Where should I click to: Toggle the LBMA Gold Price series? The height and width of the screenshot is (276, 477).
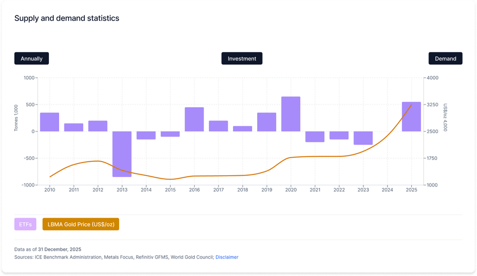click(81, 224)
